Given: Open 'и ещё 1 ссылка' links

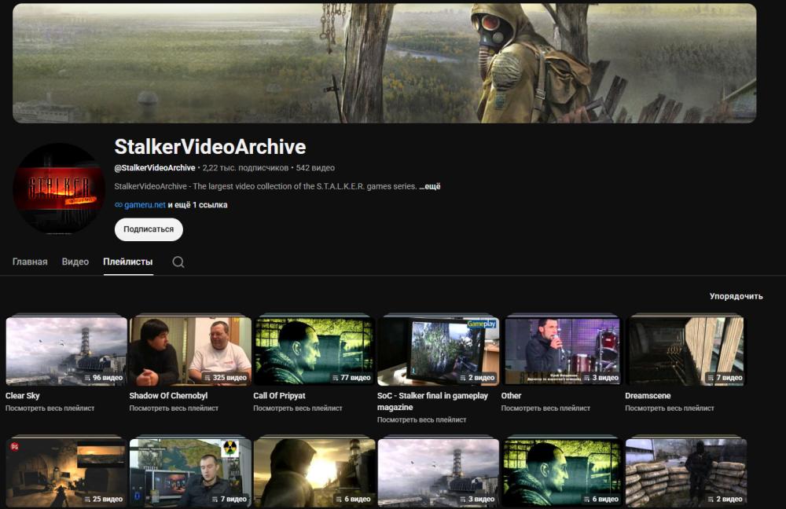Looking at the screenshot, I should 197,205.
